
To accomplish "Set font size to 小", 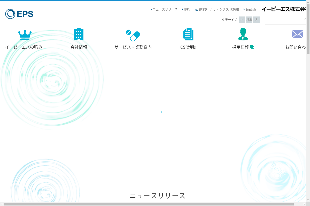I will tap(242, 20).
